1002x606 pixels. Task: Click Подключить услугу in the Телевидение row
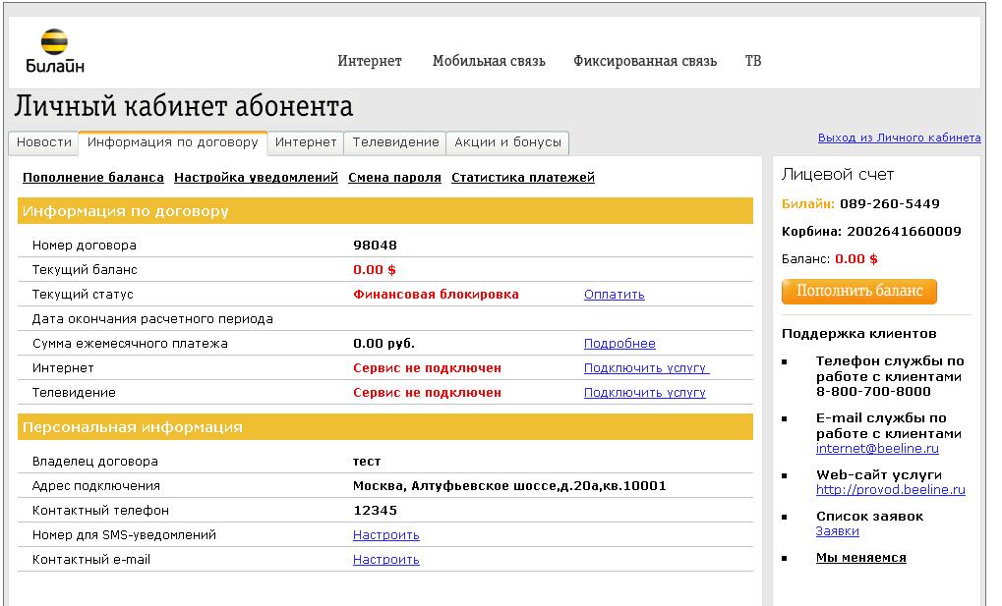[645, 393]
